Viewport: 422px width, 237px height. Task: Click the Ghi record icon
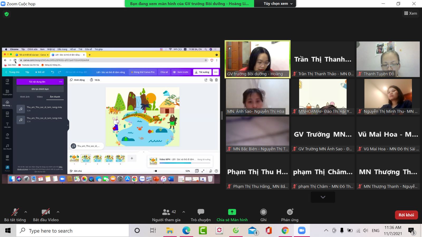(x=263, y=212)
